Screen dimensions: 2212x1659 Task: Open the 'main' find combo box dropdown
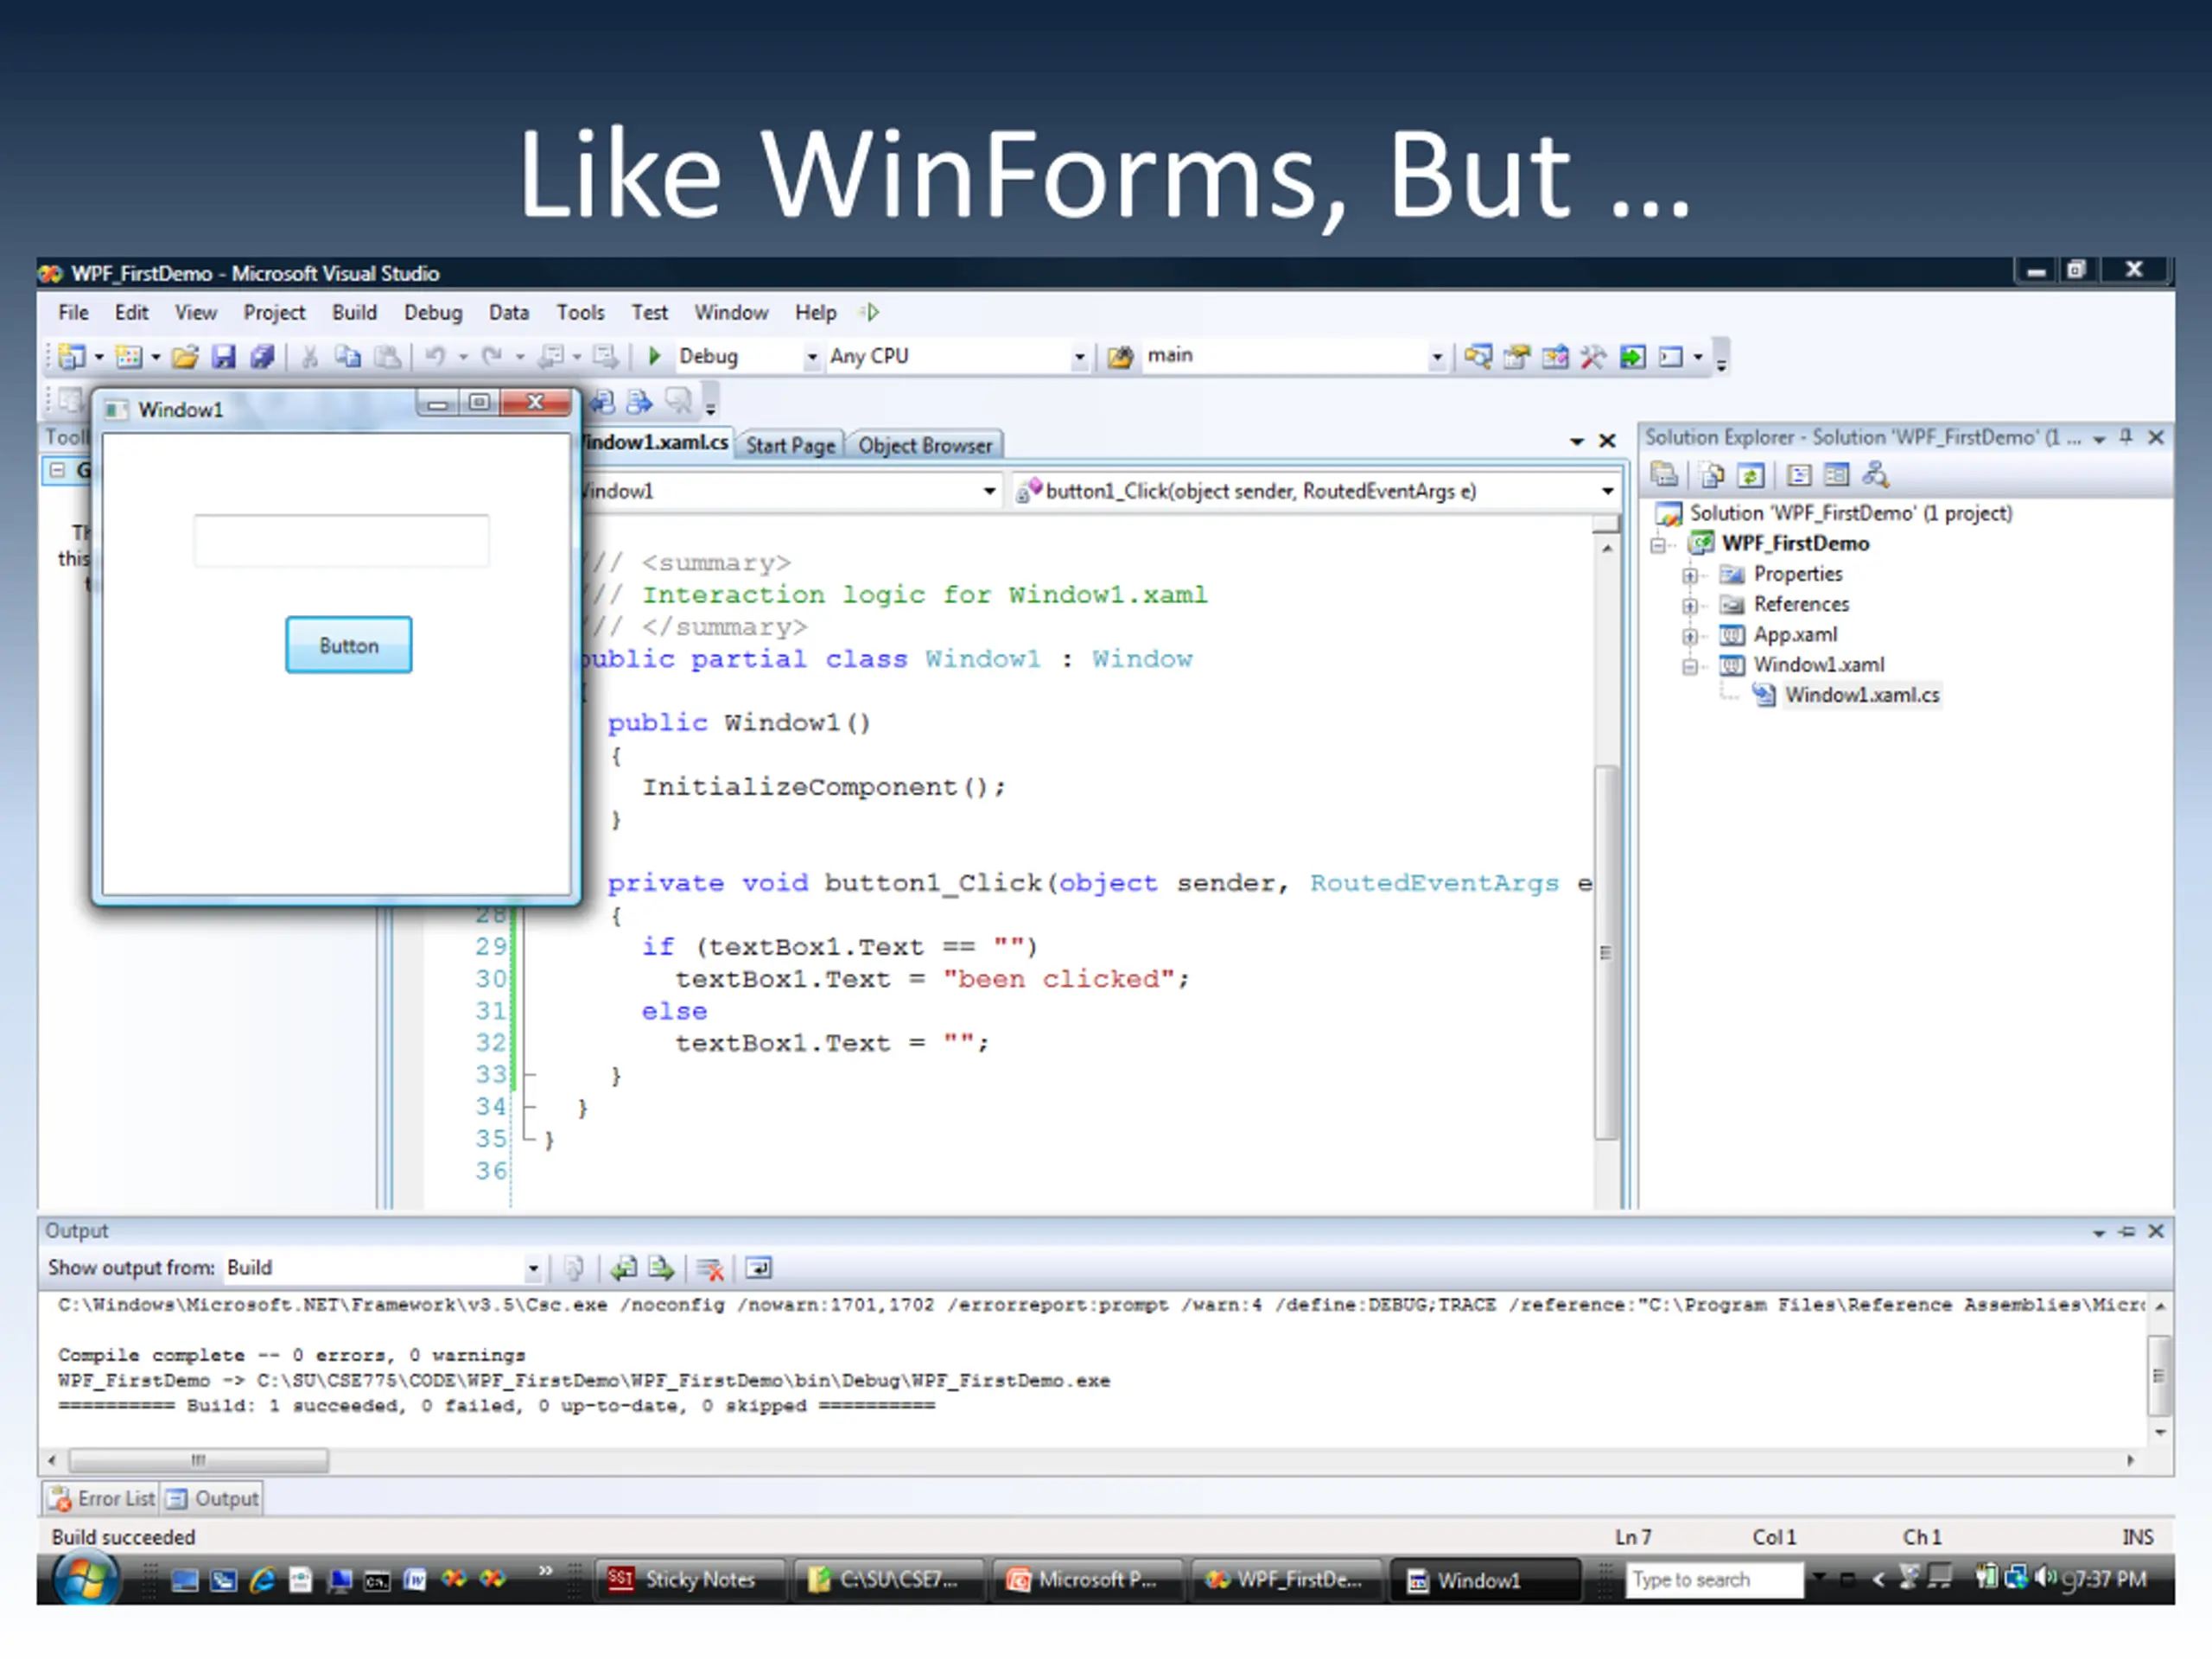coord(1437,357)
